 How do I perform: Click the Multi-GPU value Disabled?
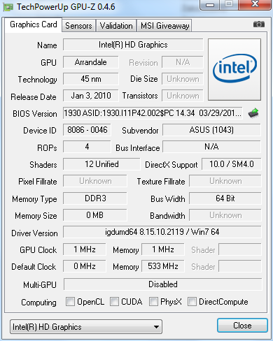coord(163,284)
